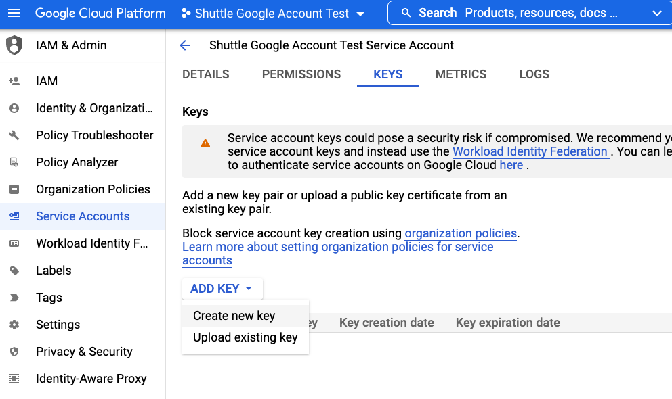Click the Labels tag icon
Image resolution: width=672 pixels, height=399 pixels.
pyautogui.click(x=14, y=271)
